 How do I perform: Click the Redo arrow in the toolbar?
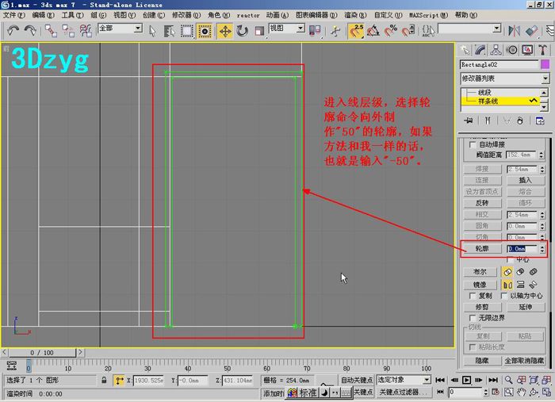point(30,30)
